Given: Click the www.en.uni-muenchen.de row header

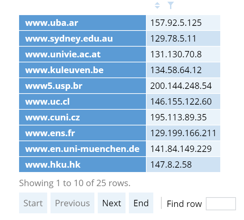Looking at the screenshot, I should (82, 149).
